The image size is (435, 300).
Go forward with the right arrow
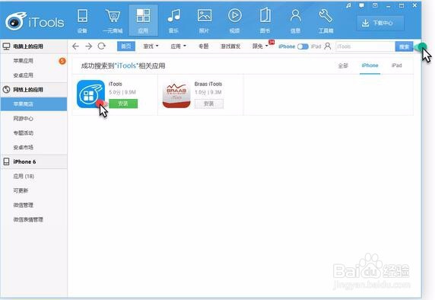pyautogui.click(x=88, y=46)
